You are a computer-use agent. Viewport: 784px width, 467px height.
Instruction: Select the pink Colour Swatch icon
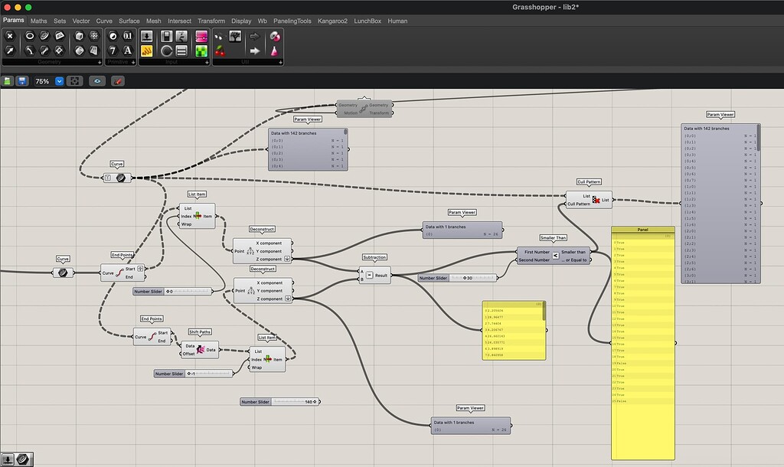203,36
